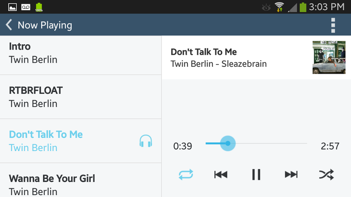Toggle the repeat mode icon

point(186,174)
